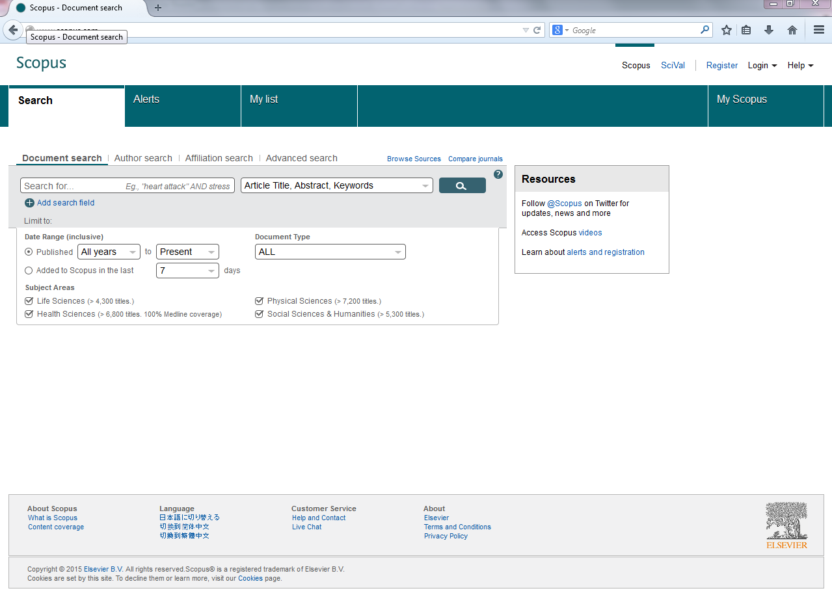Viewport: 832px width, 595px height.
Task: Click What is Scopus footer link
Action: pos(53,518)
